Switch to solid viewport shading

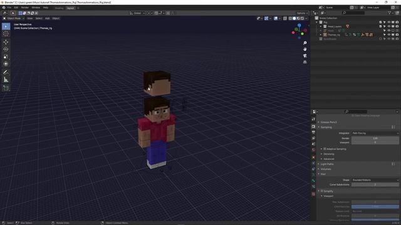pos(294,18)
